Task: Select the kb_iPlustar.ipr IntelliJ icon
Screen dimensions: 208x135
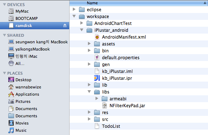Action: (x=97, y=78)
